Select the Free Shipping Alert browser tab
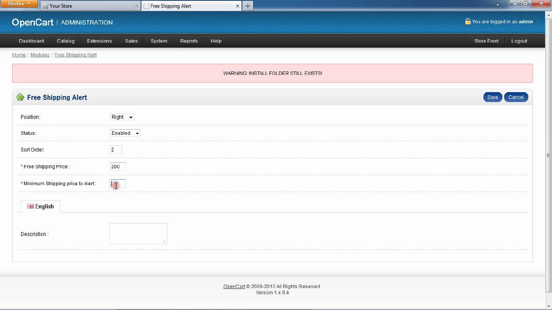The width and height of the screenshot is (552, 310). click(191, 6)
